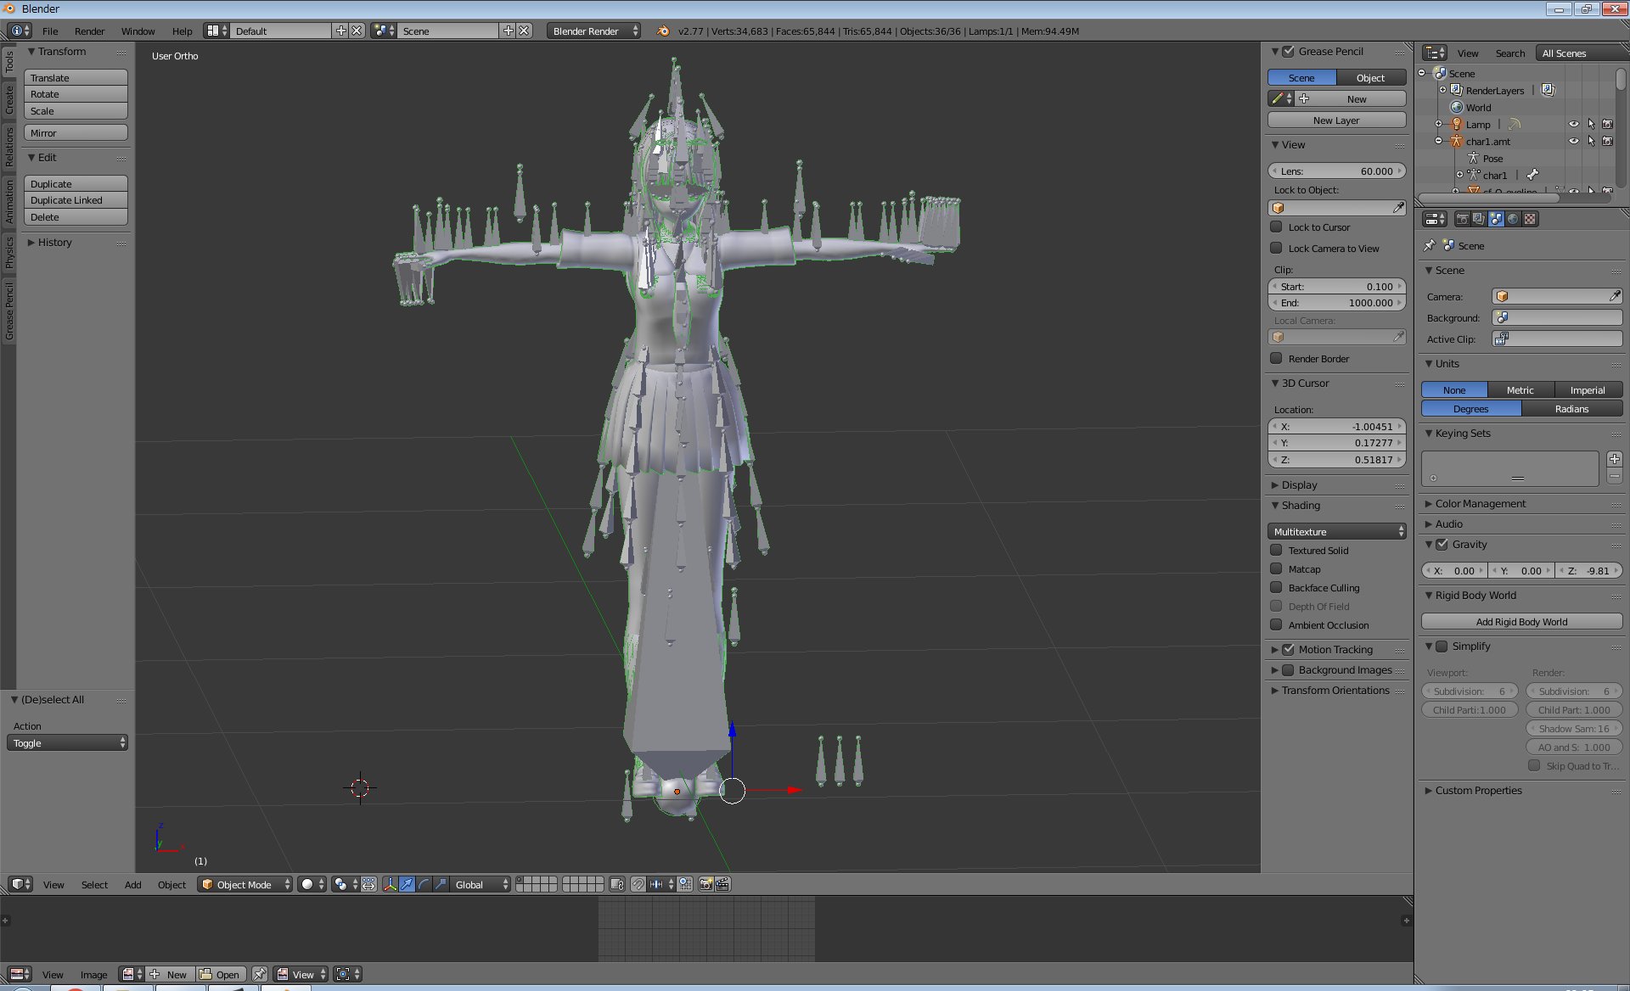Open the Render menu
The width and height of the screenshot is (1630, 991).
pos(89,31)
